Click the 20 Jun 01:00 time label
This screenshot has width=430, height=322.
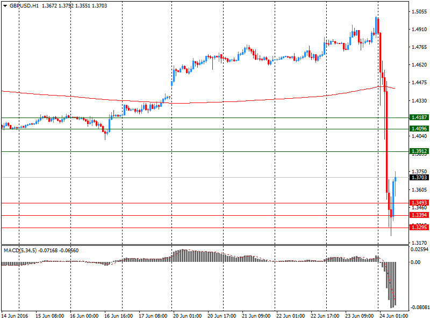(187, 316)
